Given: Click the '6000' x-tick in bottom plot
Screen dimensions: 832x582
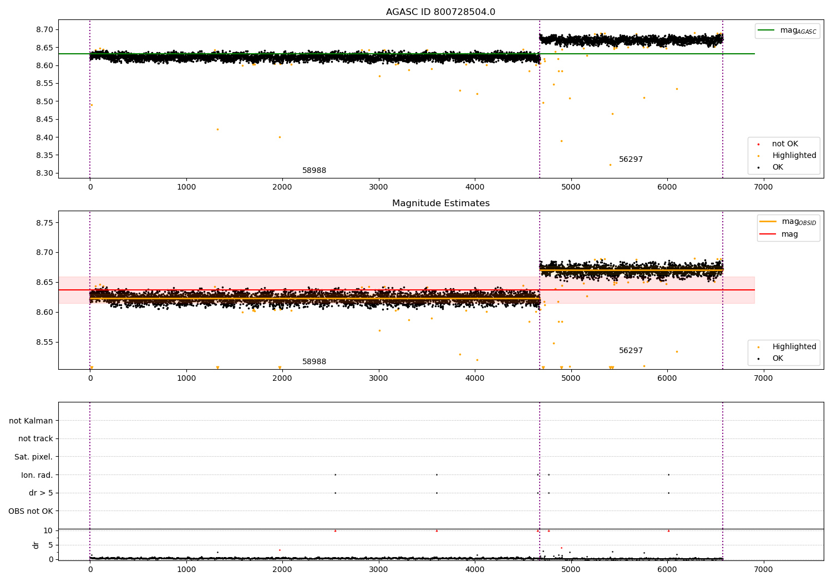Looking at the screenshot, I should (667, 570).
